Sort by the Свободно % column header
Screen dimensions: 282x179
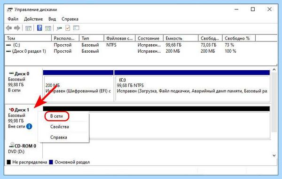coord(239,38)
